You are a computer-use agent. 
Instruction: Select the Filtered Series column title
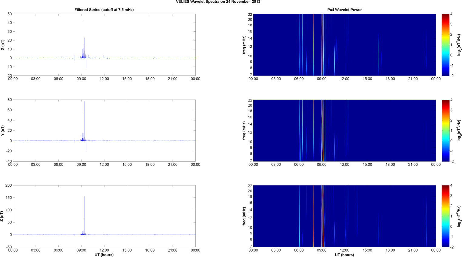click(x=104, y=10)
